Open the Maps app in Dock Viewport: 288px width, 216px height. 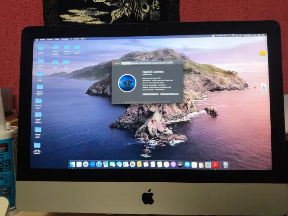coord(126,164)
